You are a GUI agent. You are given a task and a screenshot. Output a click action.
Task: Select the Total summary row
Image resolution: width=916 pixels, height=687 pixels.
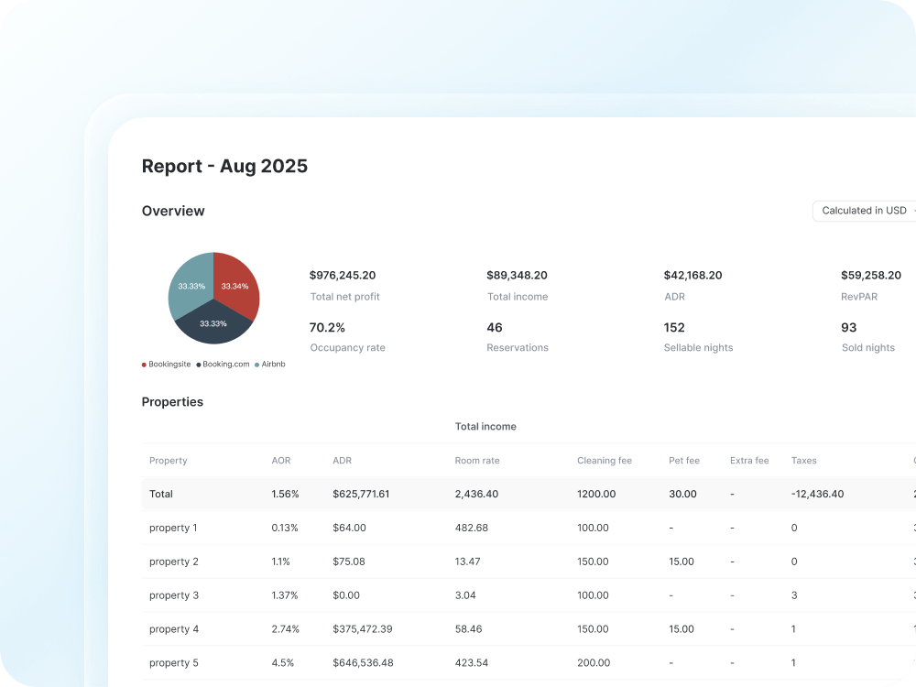(160, 494)
